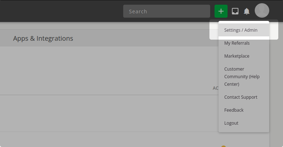Select the My Referrals menu entry

pyautogui.click(x=237, y=43)
